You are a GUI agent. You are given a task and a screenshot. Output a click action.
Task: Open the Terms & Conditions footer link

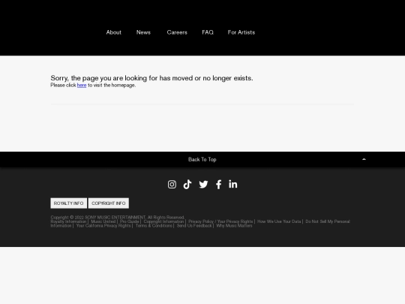click(154, 226)
